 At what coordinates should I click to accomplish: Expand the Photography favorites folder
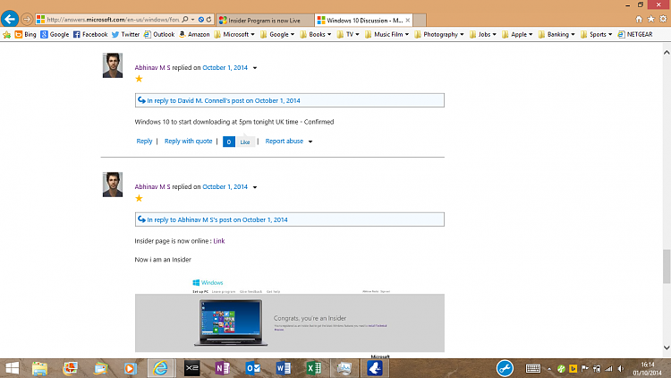(439, 34)
